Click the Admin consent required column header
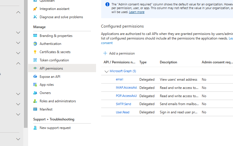Screen dimensions: 233x146 (x=217, y=62)
